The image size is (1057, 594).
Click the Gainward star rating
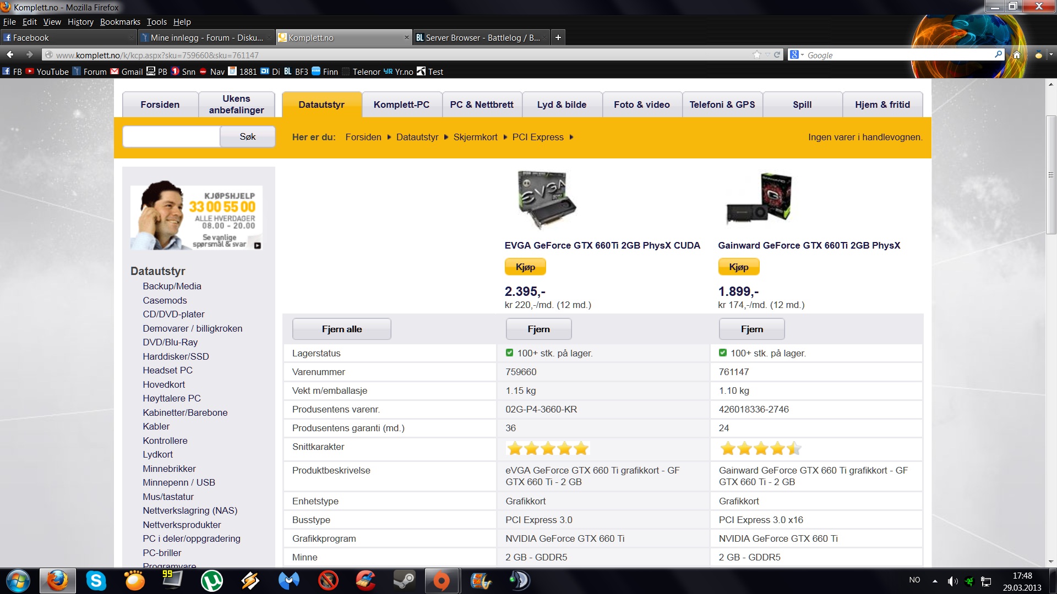tap(760, 448)
